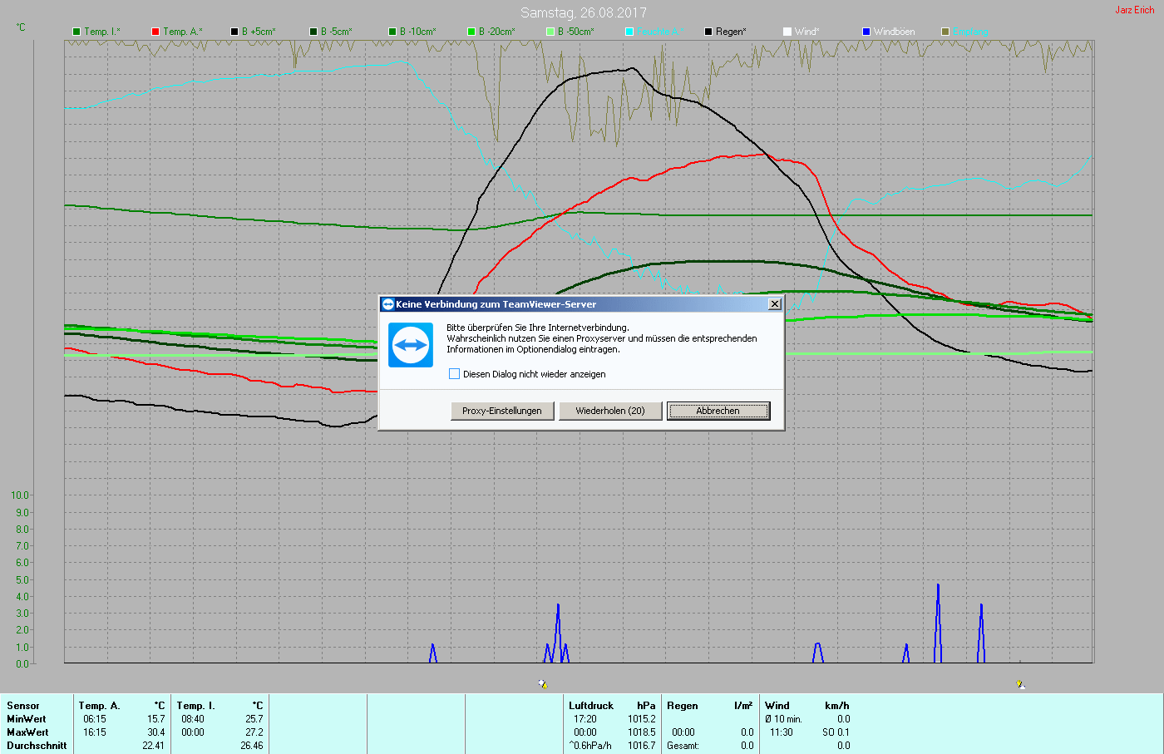Click the '11:30' wind time value
The height and width of the screenshot is (754, 1164).
pyautogui.click(x=782, y=732)
